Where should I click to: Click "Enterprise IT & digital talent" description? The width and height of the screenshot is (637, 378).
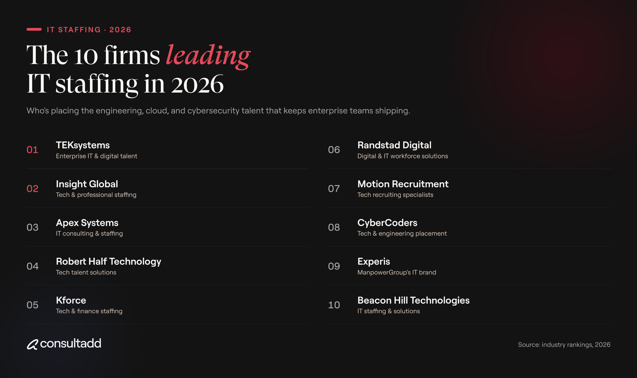[96, 156]
